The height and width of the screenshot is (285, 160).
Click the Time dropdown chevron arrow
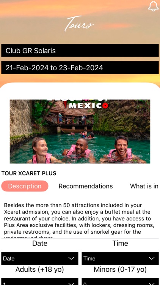(152, 258)
